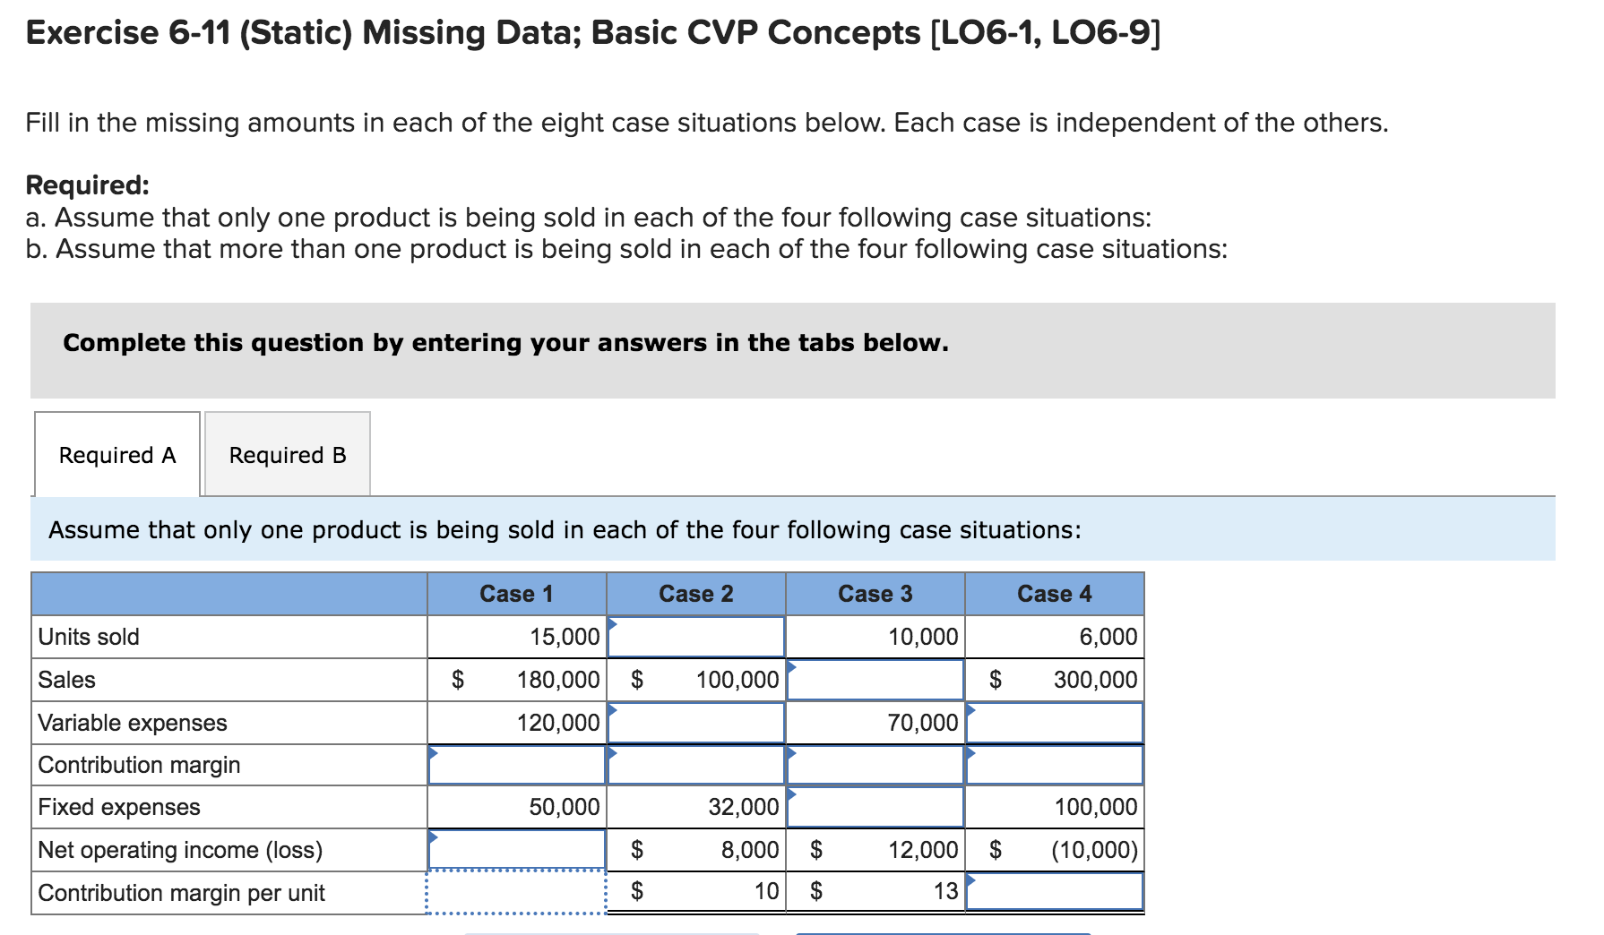The width and height of the screenshot is (1604, 935).
Task: Click Case 1 Contribution margin input field
Action: pyautogui.click(x=515, y=765)
